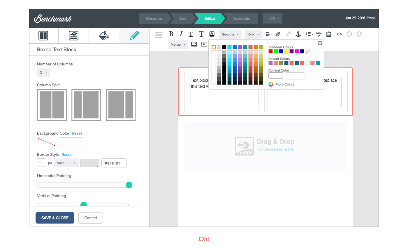Open the Georgia font family dropdown
The height and width of the screenshot is (250, 408).
pos(230,34)
